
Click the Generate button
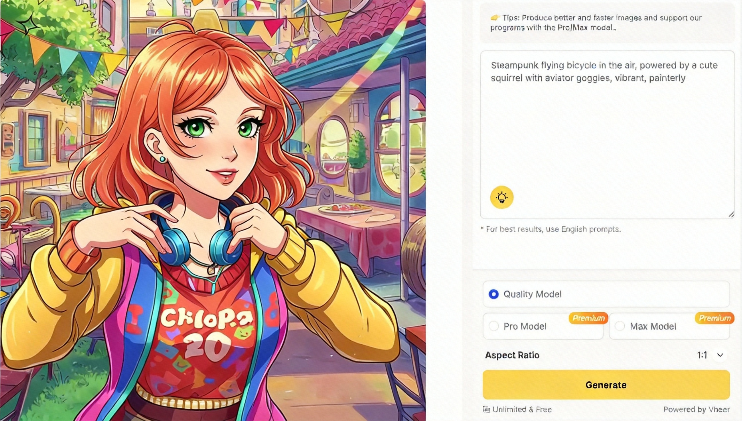[606, 385]
